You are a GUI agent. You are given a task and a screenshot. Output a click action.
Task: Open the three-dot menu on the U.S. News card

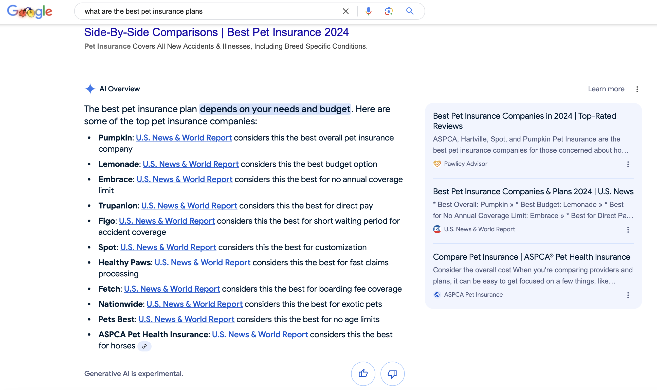[628, 230]
